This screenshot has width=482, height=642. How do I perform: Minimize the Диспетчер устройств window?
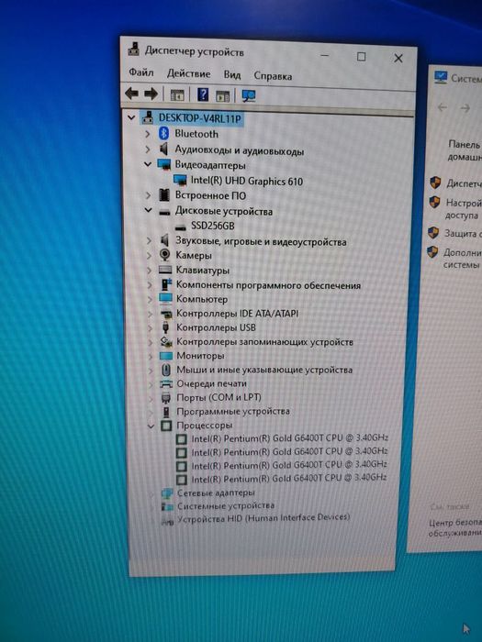(x=325, y=55)
